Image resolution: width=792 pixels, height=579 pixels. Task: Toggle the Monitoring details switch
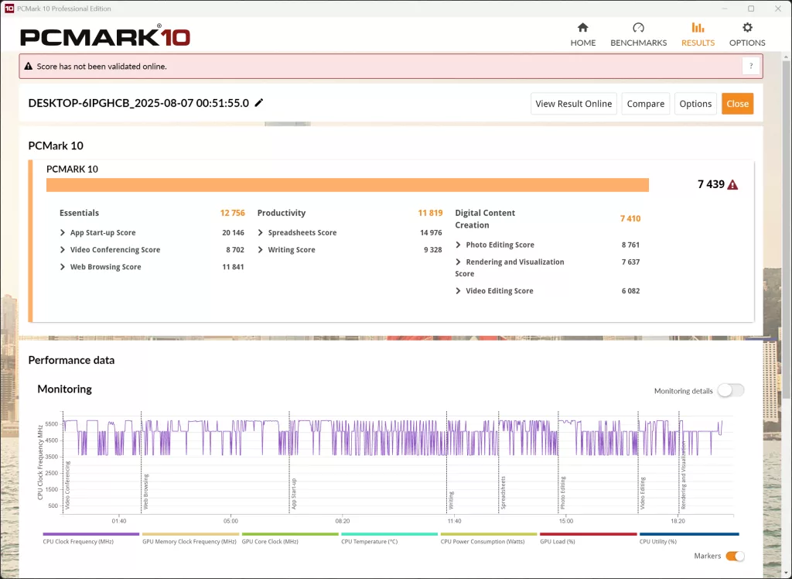730,390
